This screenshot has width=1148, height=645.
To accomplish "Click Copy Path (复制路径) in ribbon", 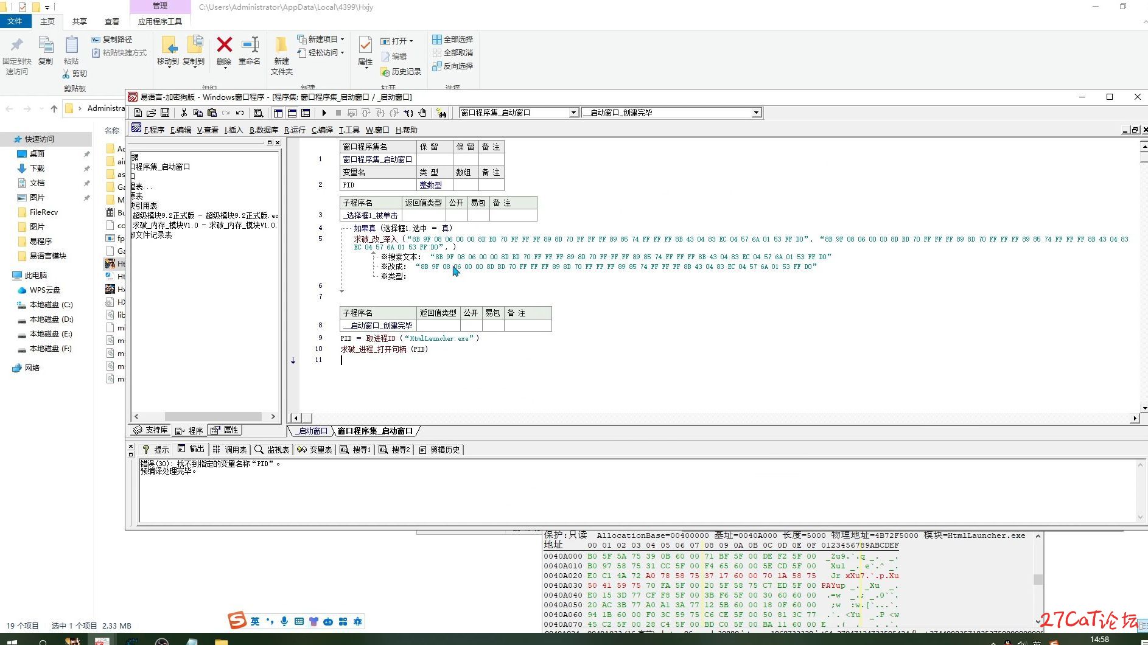I will 112,39.
